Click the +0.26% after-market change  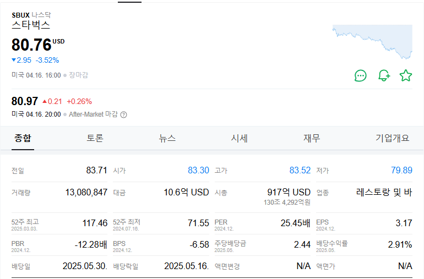click(79, 101)
